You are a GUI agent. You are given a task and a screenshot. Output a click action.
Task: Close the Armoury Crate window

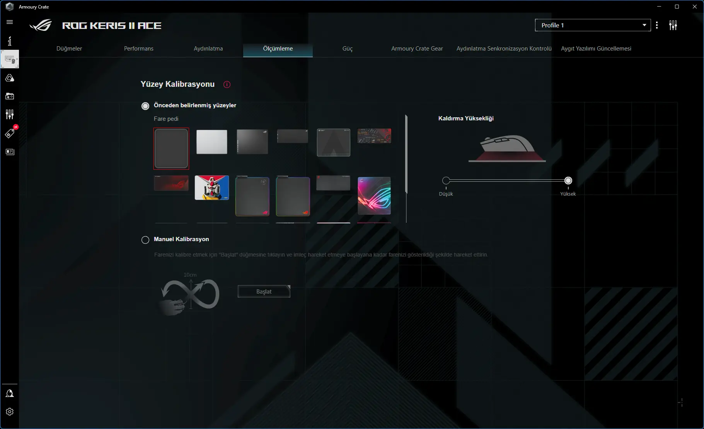[695, 7]
